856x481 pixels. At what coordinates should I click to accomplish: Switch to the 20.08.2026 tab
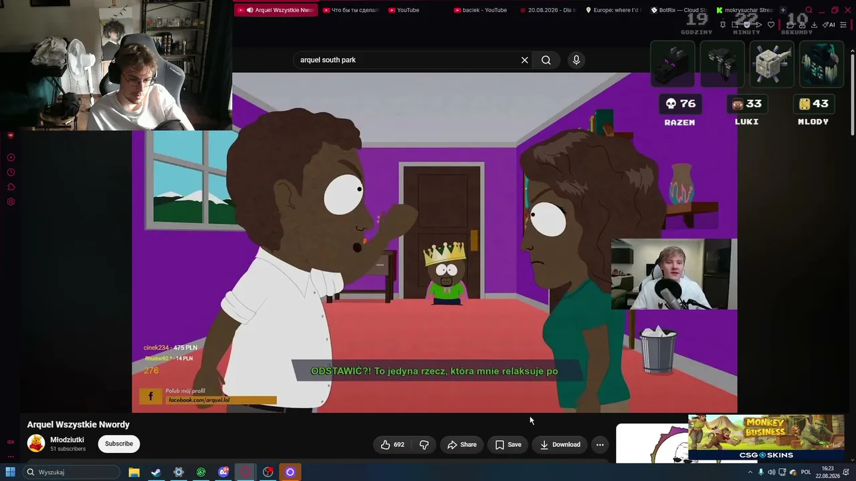coord(548,10)
